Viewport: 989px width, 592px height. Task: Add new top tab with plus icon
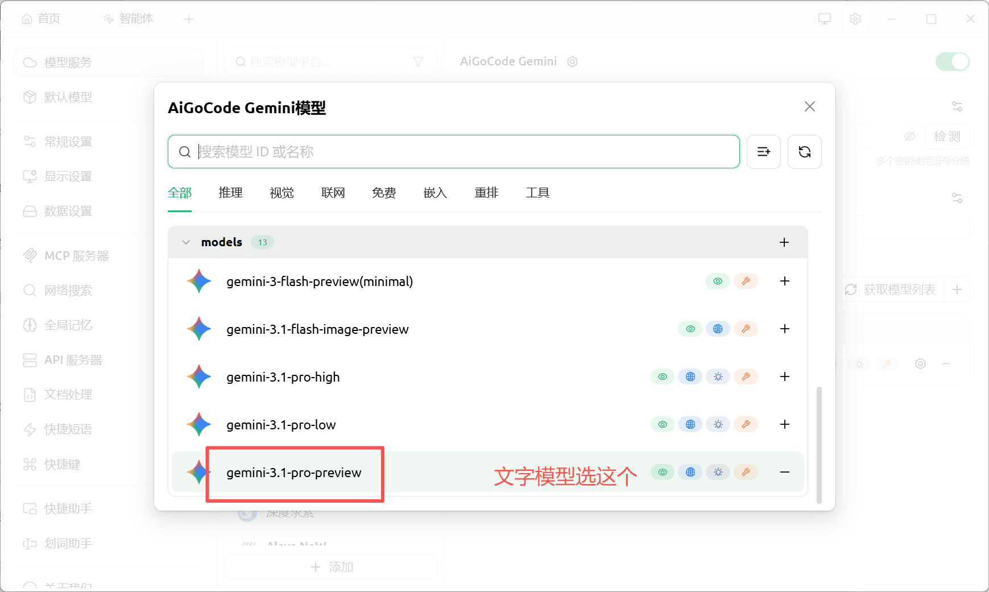[189, 19]
